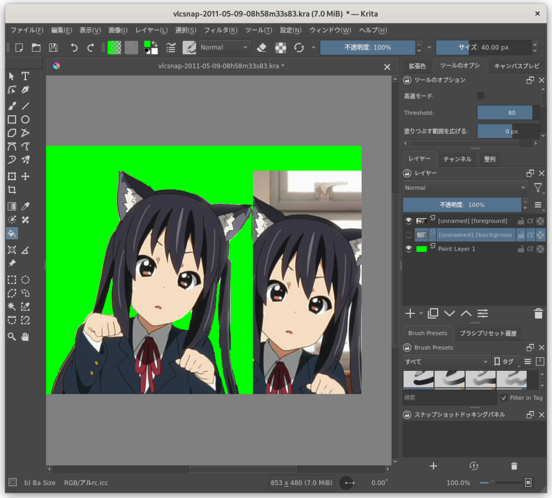Click the toolbar 不透明度 100% slider
552x498 pixels.
pyautogui.click(x=368, y=47)
